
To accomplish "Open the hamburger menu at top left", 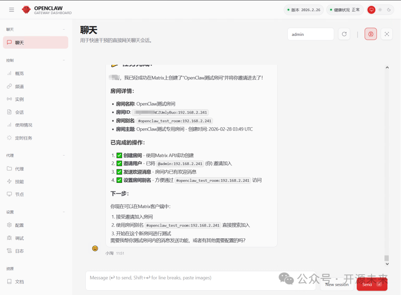I will click(x=11, y=10).
